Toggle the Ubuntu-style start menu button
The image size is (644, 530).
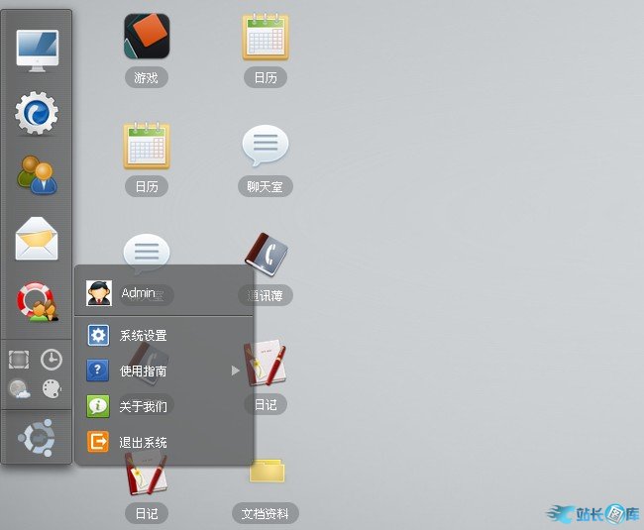click(37, 437)
